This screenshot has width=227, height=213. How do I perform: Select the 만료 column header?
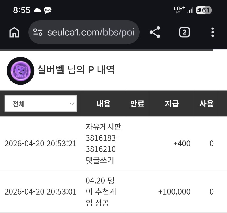(x=137, y=104)
